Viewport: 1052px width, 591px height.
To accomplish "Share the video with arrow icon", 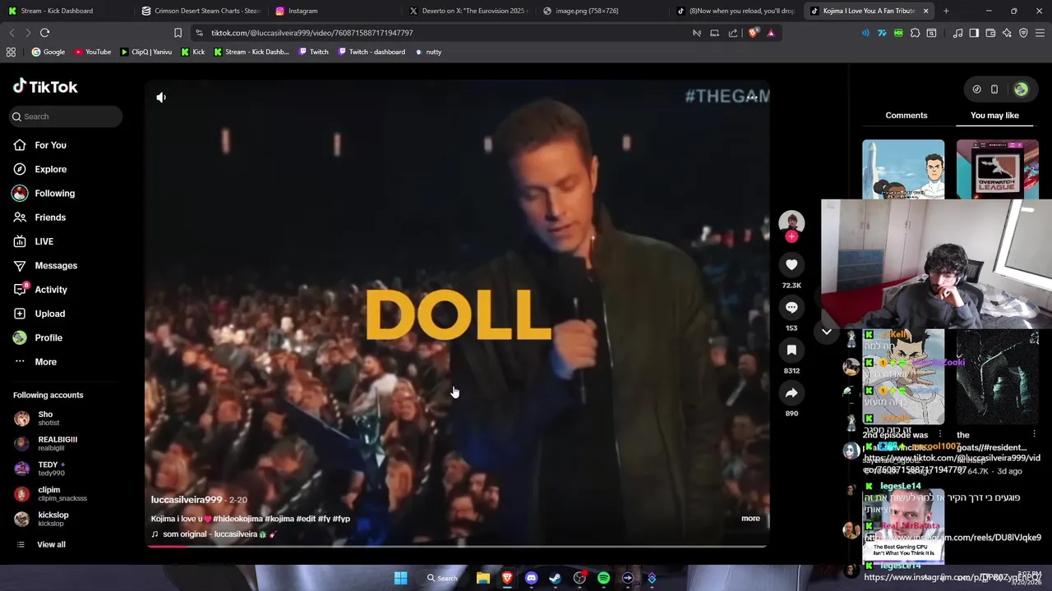I will 791,392.
